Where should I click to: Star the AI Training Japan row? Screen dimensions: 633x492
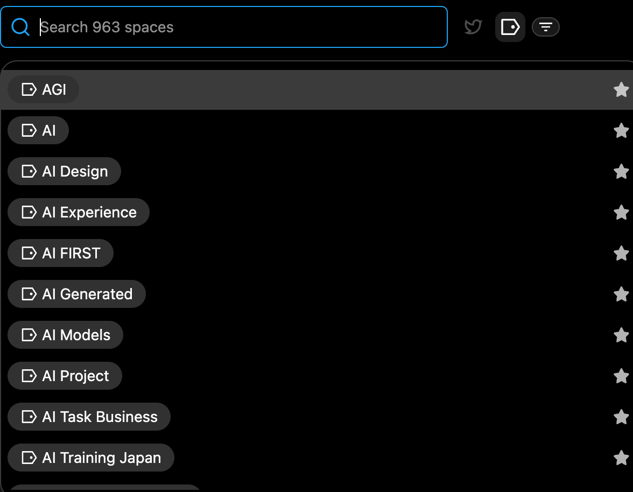[x=621, y=458]
